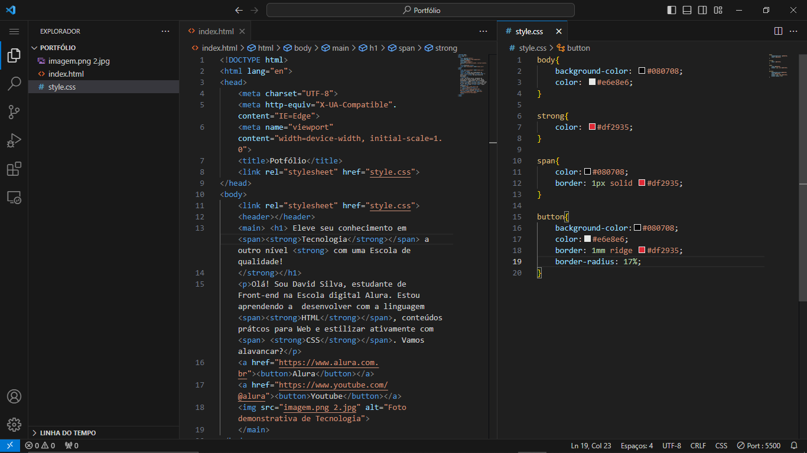Open the body breadcrumb dropdown

[298, 48]
